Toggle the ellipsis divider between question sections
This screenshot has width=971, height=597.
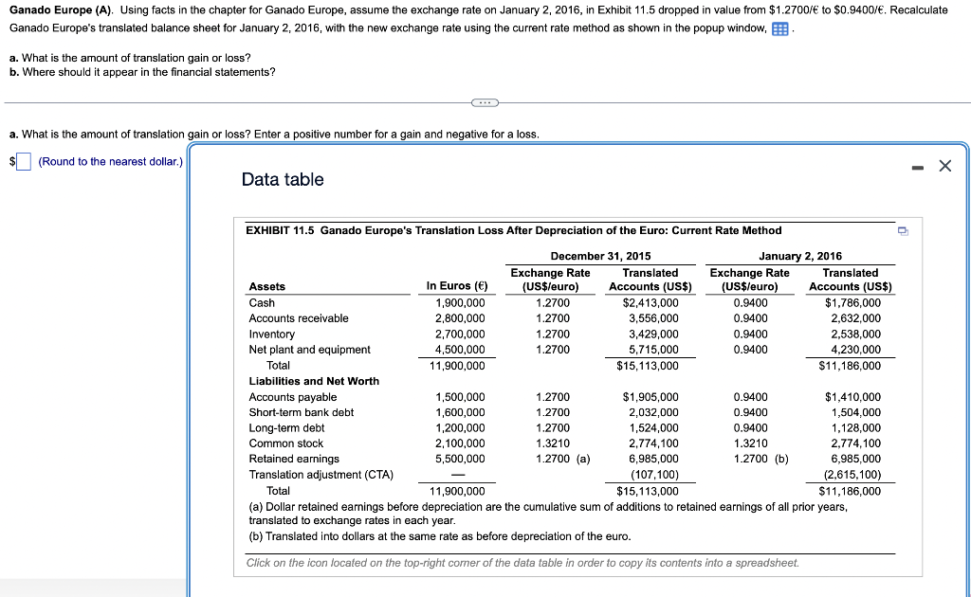click(x=485, y=102)
